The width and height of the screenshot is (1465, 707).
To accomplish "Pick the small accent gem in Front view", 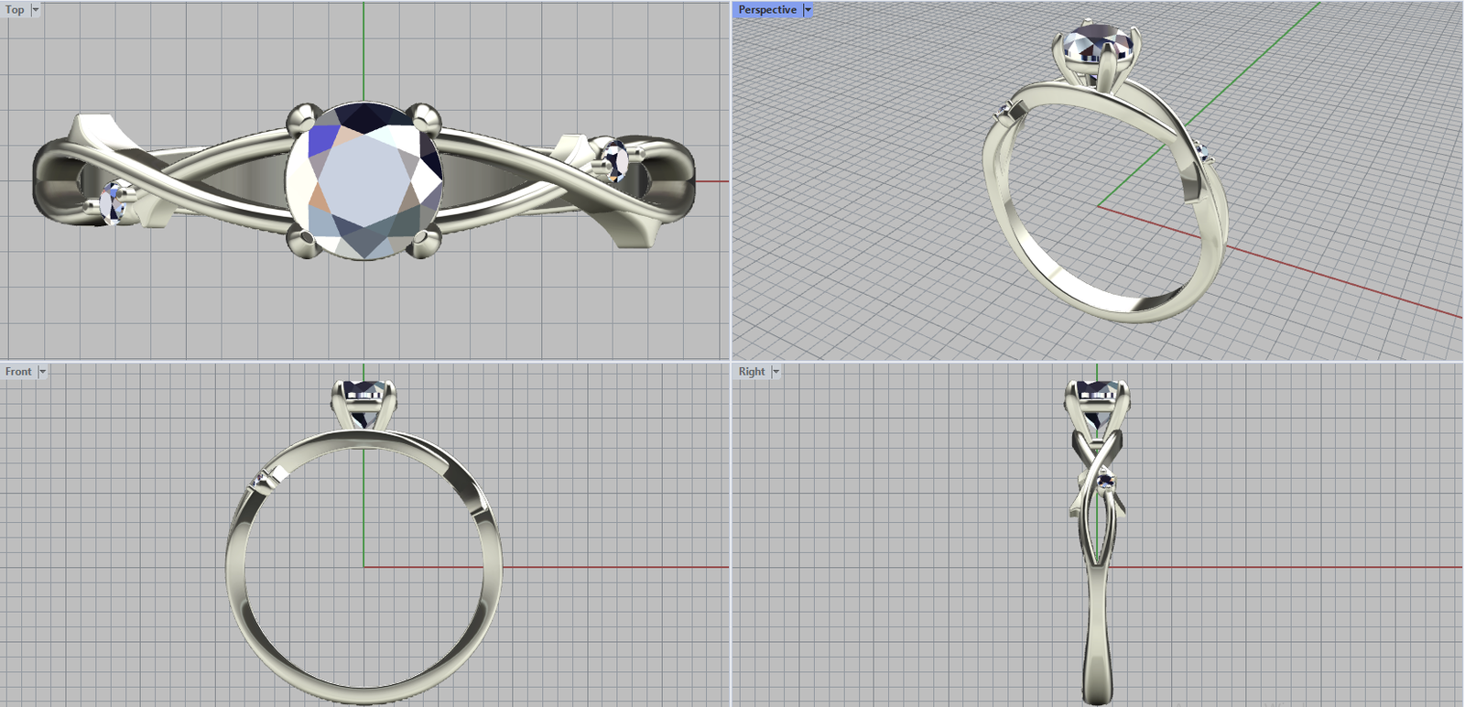I will [265, 480].
